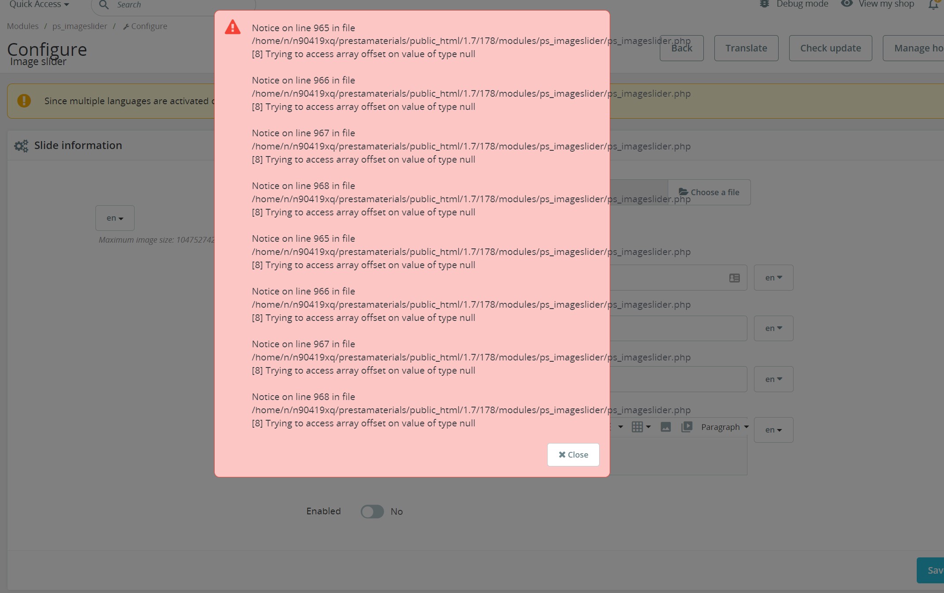
Task: Click the search magnifier icon
Action: pyautogui.click(x=103, y=5)
